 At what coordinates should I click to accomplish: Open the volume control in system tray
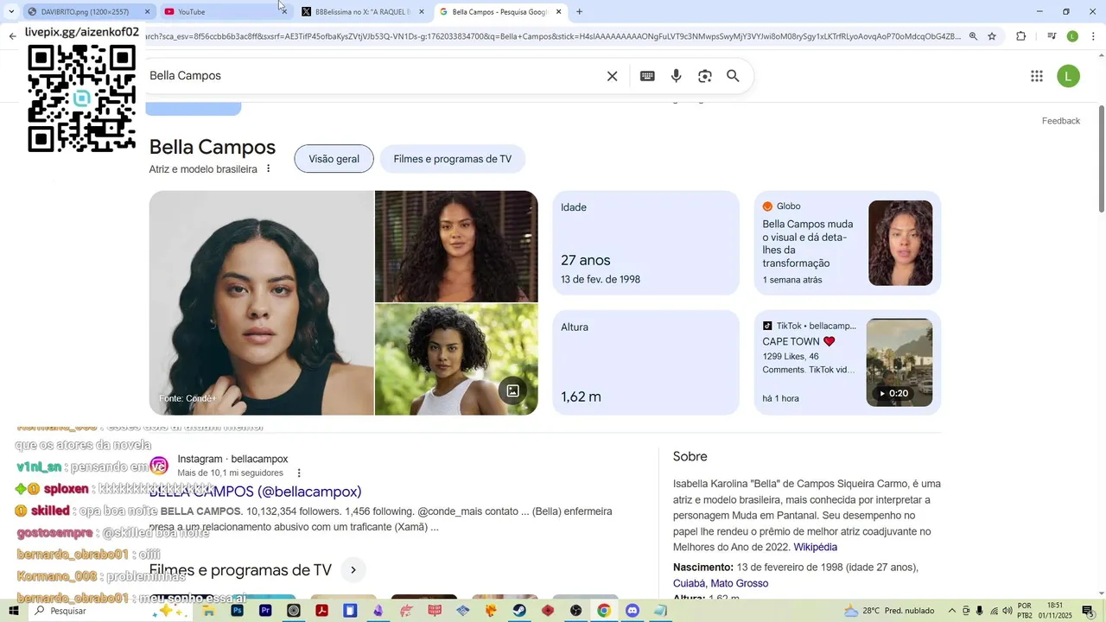pos(1007,611)
